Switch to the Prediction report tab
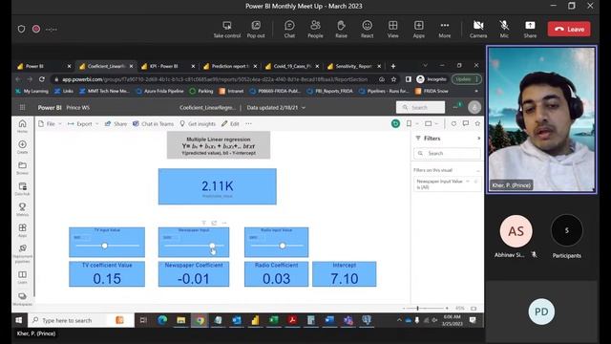 [230, 66]
